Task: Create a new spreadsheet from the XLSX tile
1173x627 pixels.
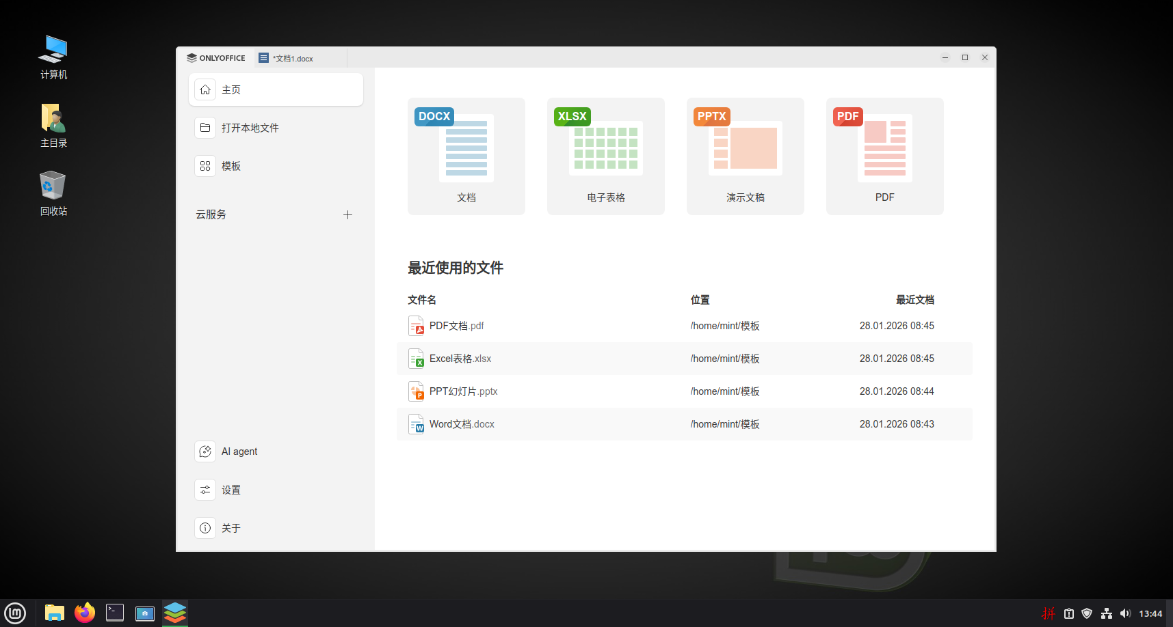Action: pyautogui.click(x=605, y=156)
